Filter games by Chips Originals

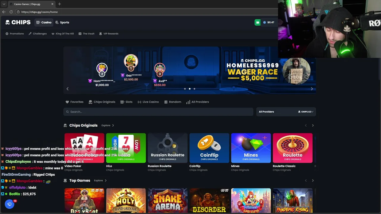click(x=102, y=102)
